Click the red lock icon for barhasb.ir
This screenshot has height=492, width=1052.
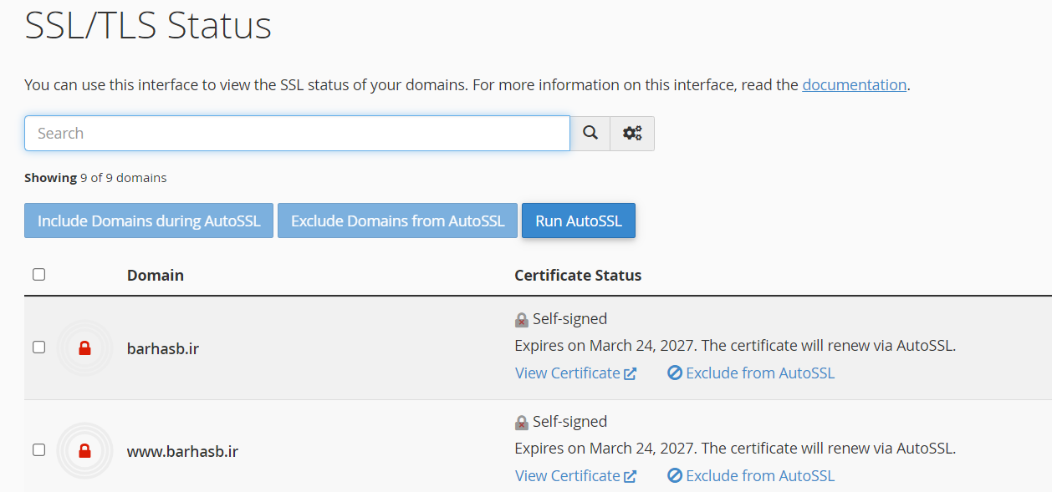tap(84, 348)
